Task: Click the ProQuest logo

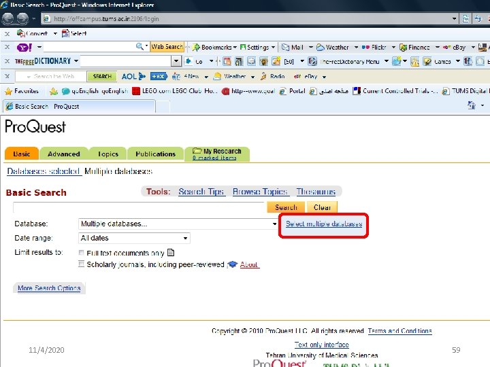Action: click(x=35, y=127)
